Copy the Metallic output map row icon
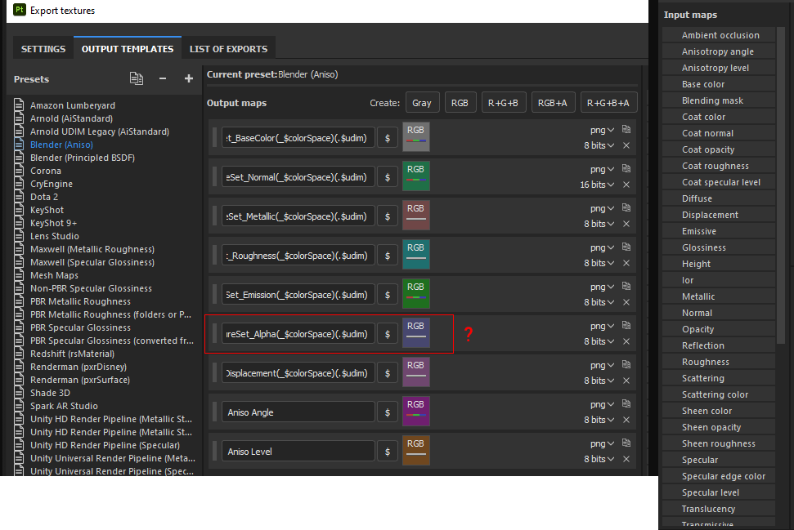 click(x=626, y=208)
